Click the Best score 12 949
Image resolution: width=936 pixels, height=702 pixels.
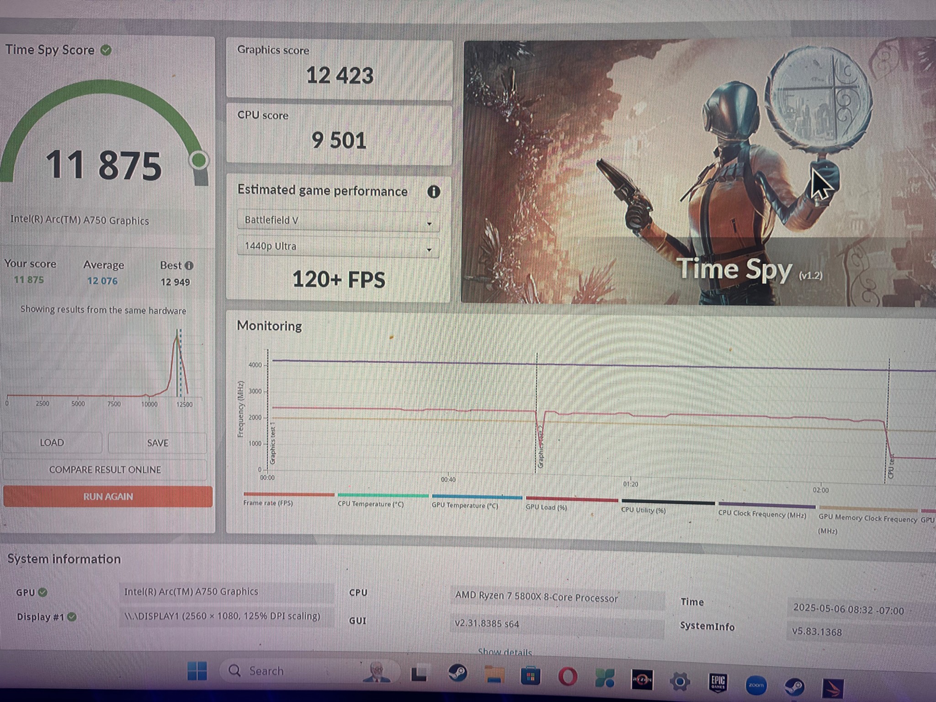pos(175,282)
